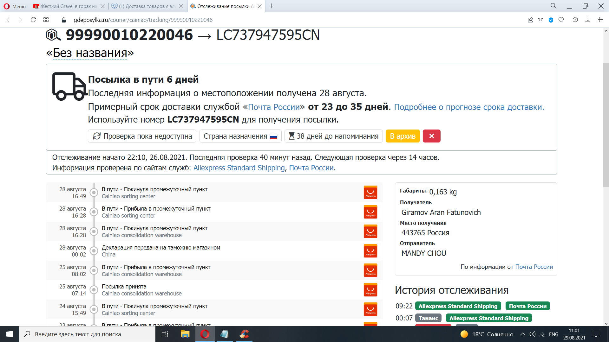The height and width of the screenshot is (342, 609).
Task: Expand the system tray hidden icons chevron
Action: [x=522, y=334]
